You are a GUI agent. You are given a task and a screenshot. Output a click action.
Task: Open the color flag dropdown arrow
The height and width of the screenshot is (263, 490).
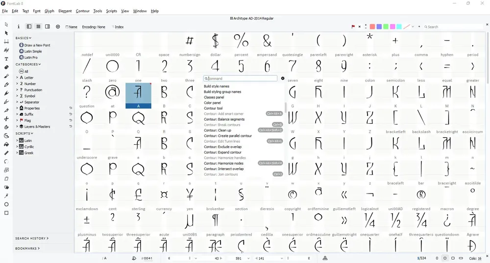coord(413,27)
